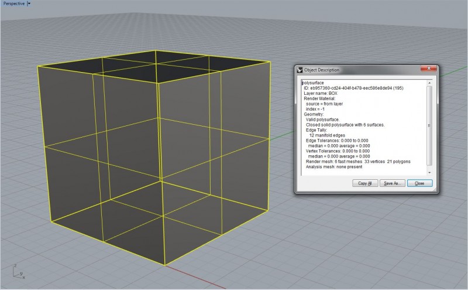468x290 pixels.
Task: Open the Perspective viewport dropdown arrow
Action: 29,4
